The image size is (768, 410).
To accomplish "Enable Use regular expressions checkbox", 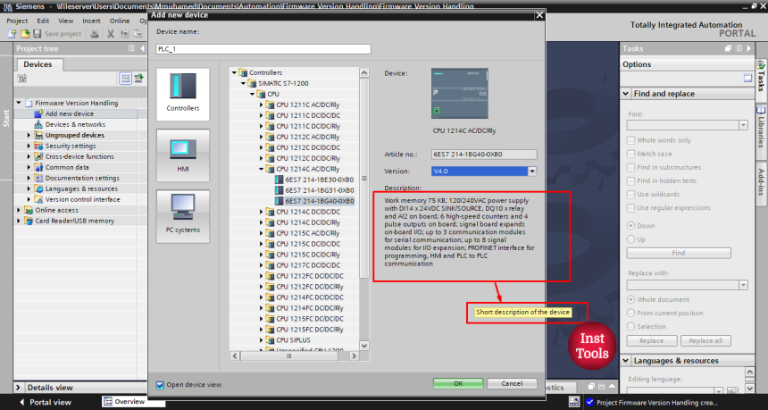I will coord(630,208).
